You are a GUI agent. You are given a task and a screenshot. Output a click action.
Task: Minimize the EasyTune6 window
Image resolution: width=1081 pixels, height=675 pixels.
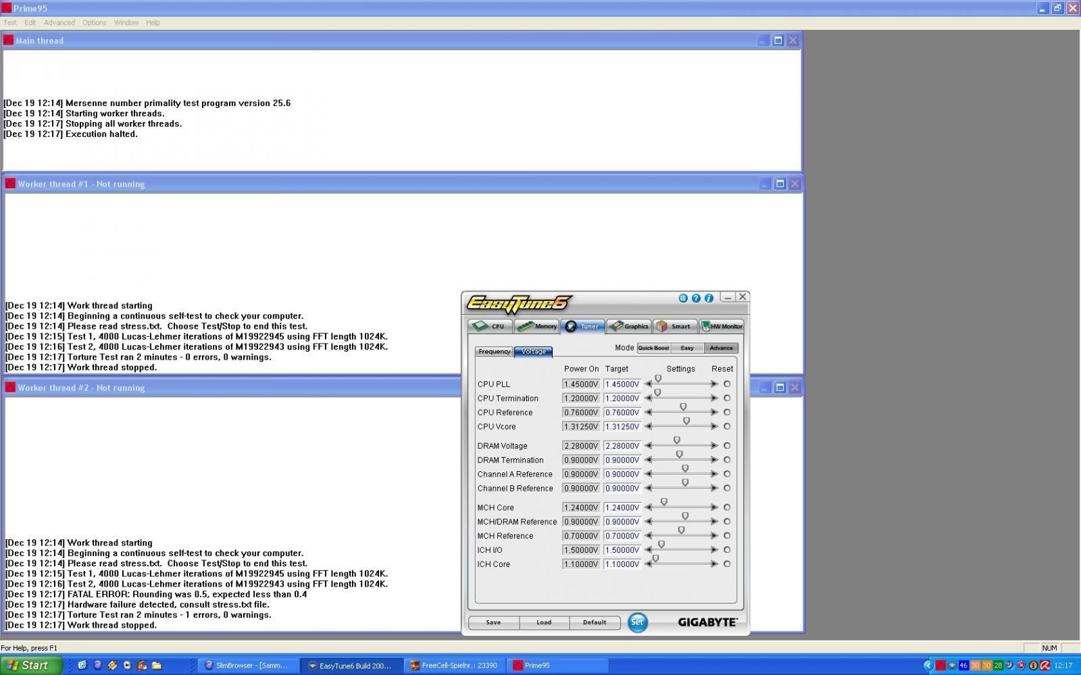tap(728, 297)
